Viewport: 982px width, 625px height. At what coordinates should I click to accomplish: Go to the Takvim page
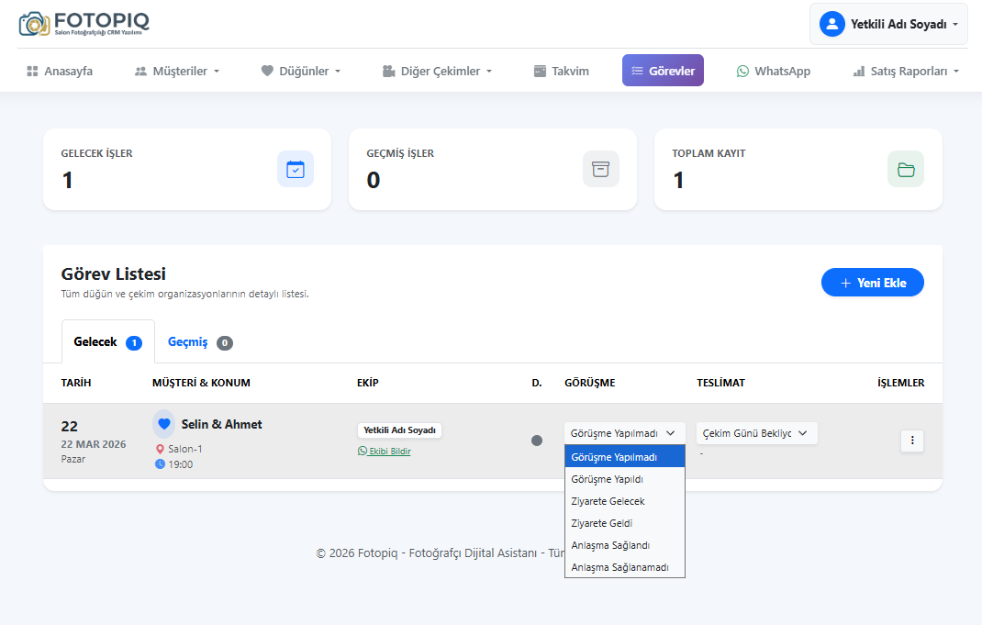tap(561, 71)
